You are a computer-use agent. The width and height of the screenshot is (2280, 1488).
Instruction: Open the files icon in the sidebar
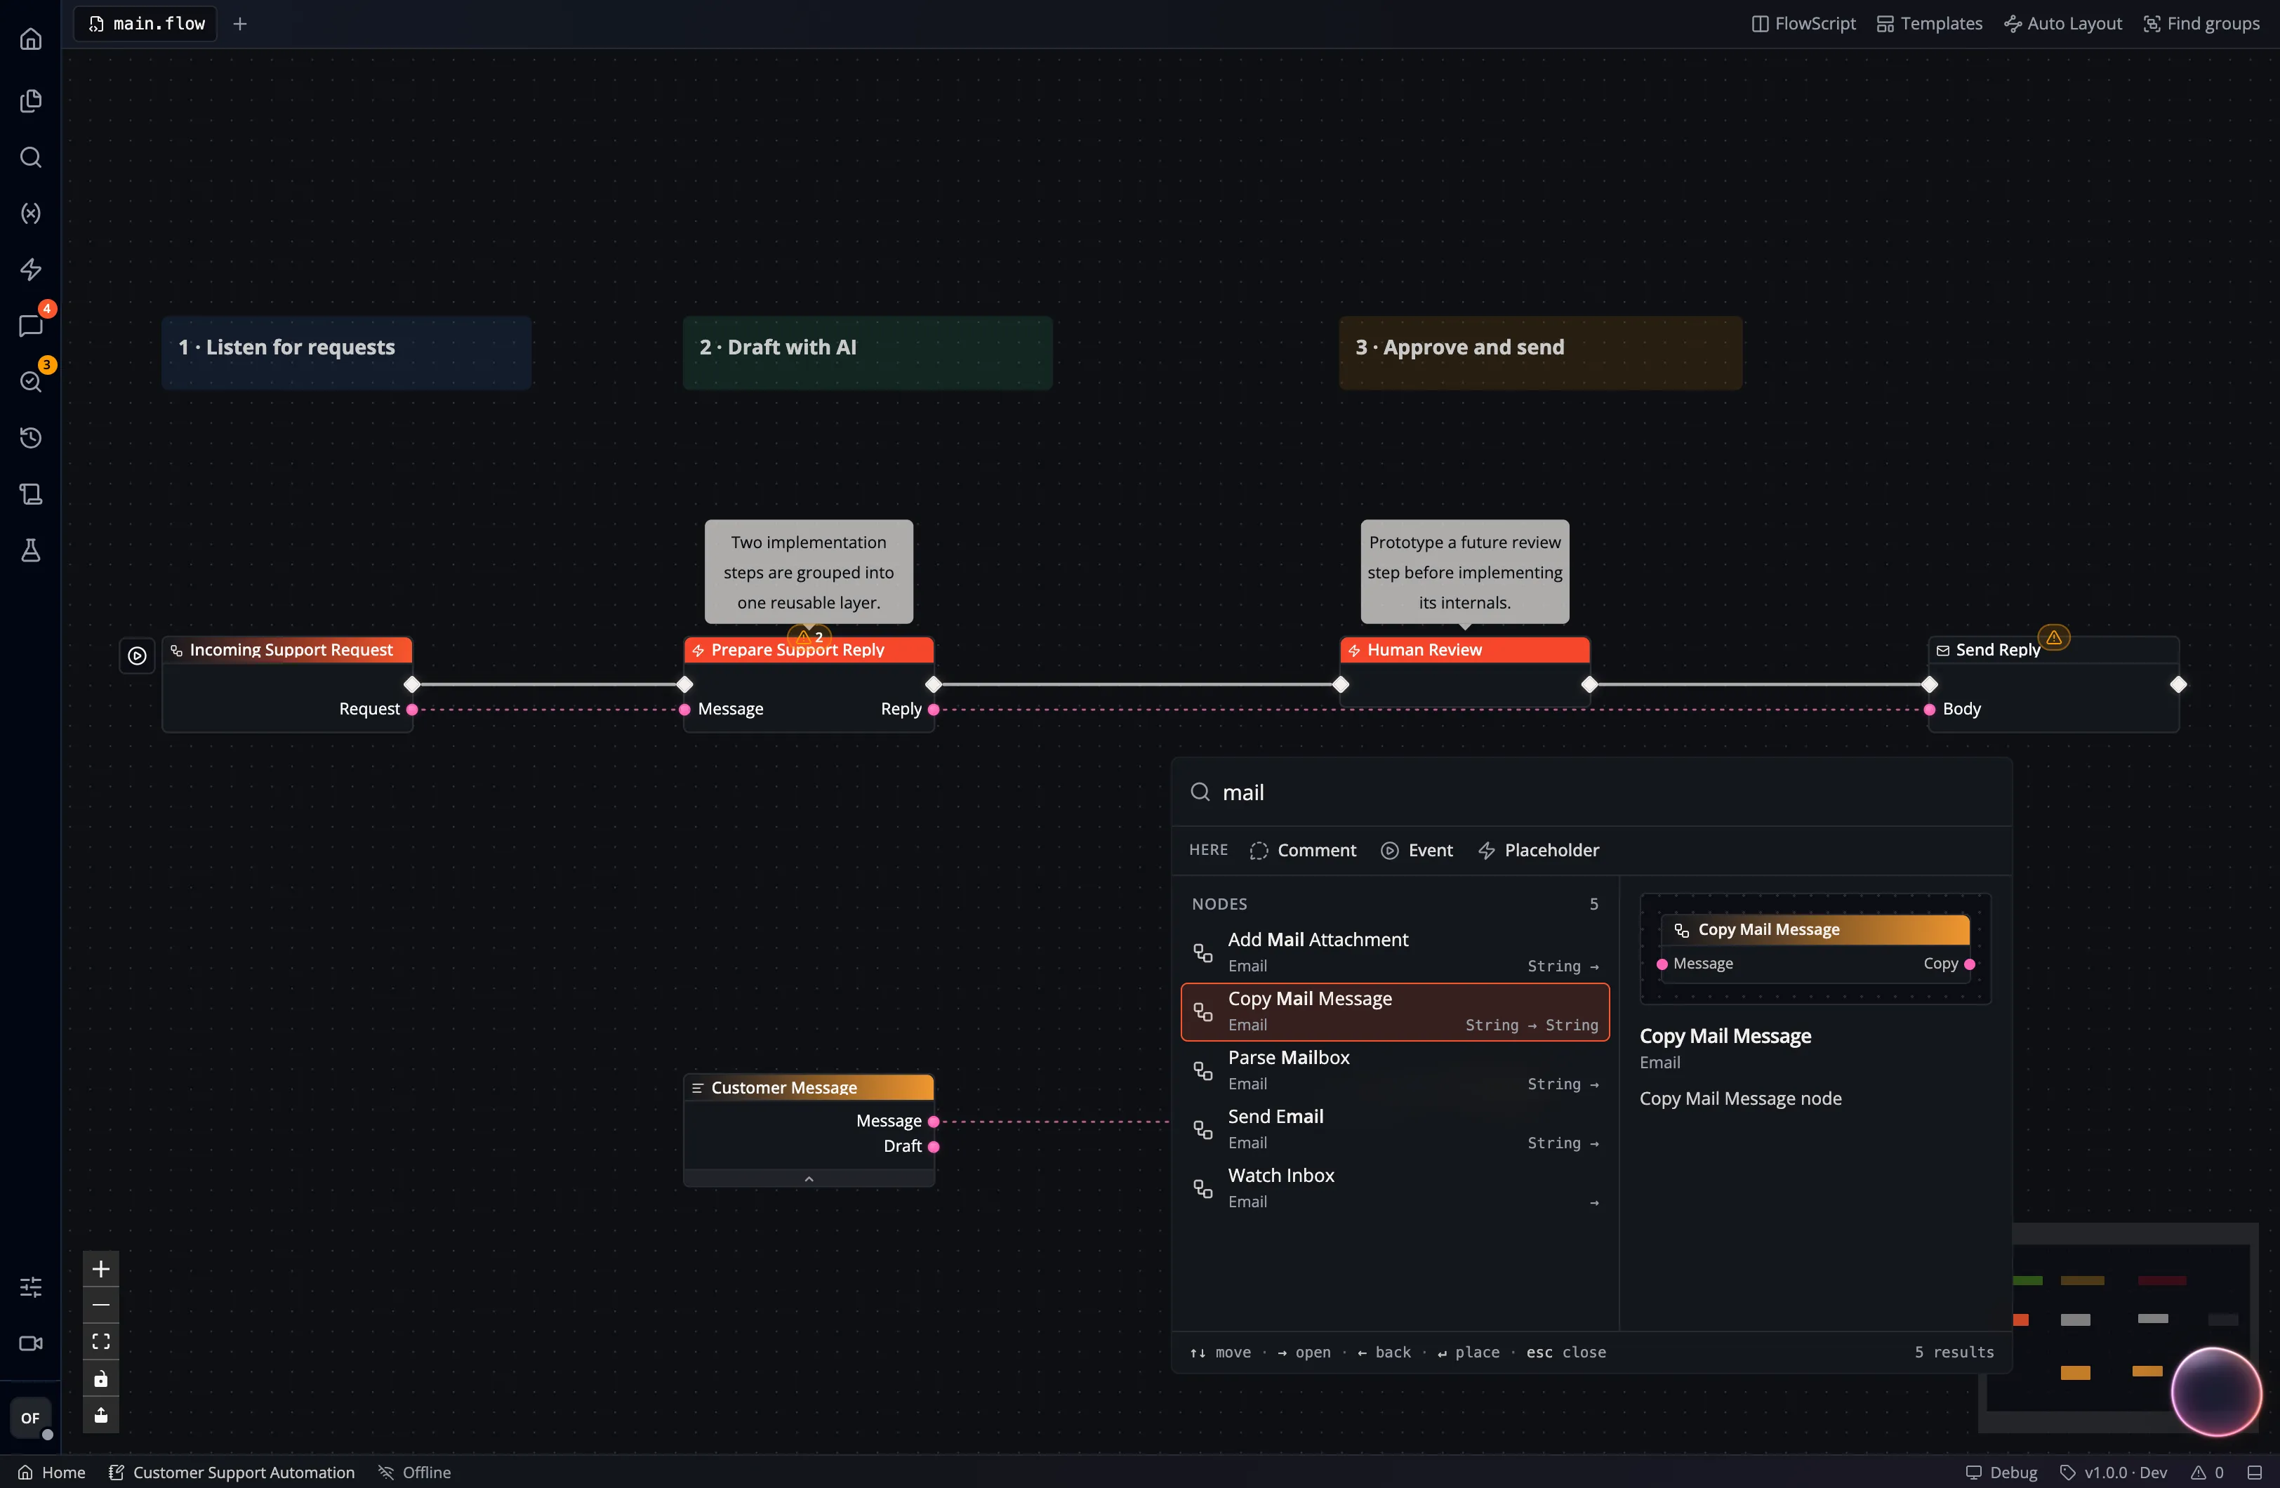tap(31, 100)
